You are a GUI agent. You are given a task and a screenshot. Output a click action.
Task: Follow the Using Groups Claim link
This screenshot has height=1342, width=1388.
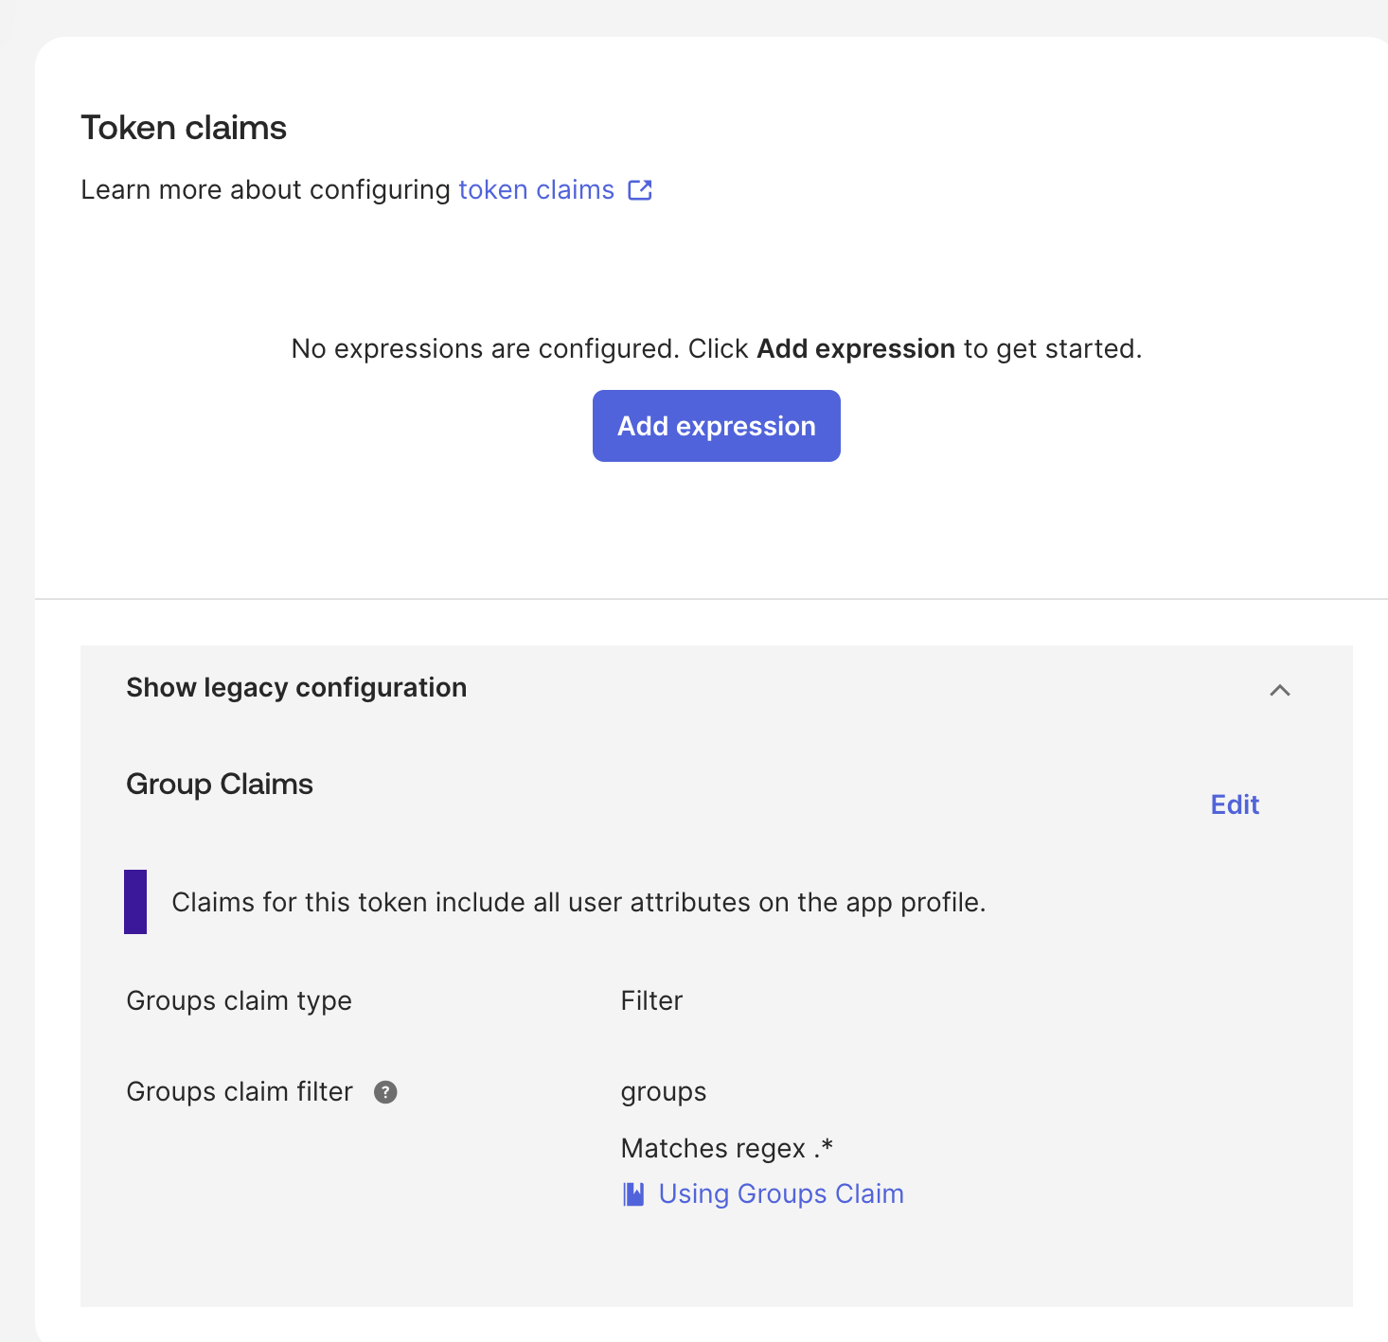point(780,1193)
